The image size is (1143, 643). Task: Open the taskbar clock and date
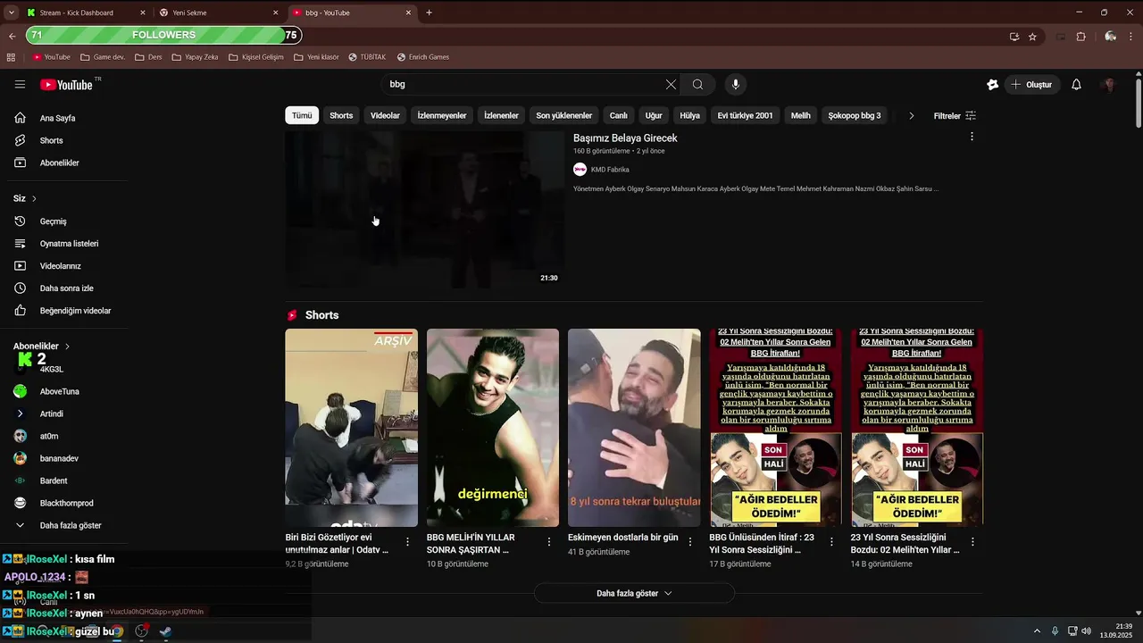(1117, 630)
